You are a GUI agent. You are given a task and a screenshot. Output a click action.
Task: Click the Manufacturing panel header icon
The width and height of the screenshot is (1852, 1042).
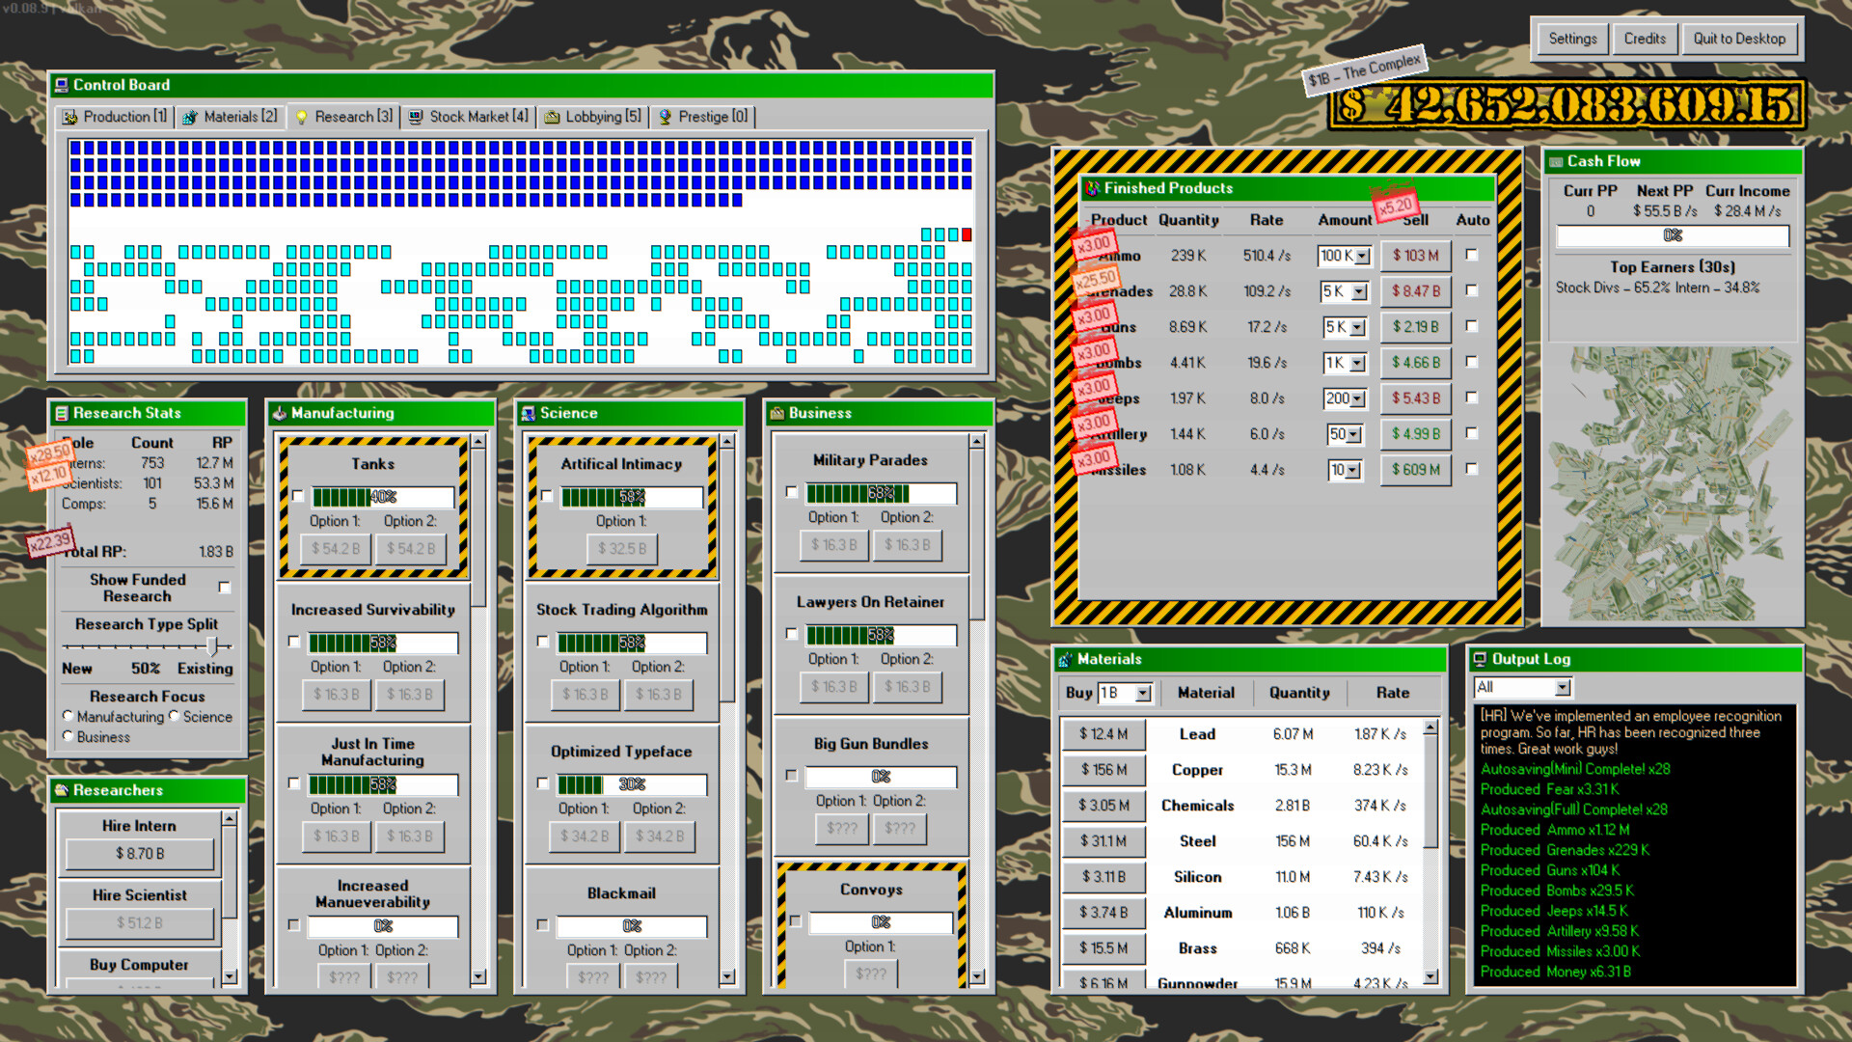click(279, 413)
